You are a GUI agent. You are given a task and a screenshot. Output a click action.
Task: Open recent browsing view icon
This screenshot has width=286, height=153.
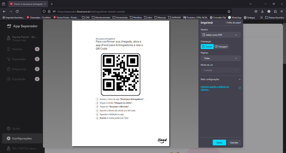coord(3,4)
